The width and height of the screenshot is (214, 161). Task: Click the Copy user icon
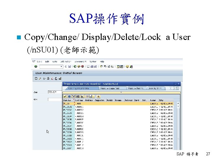[52, 78]
